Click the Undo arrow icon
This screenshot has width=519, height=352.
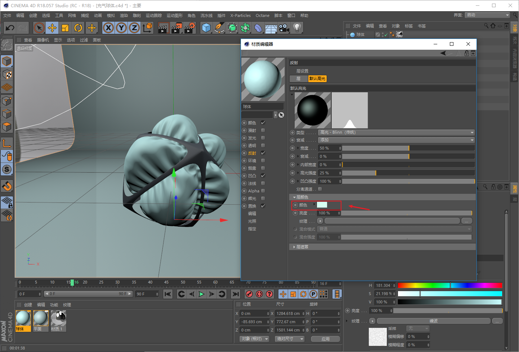(x=10, y=28)
